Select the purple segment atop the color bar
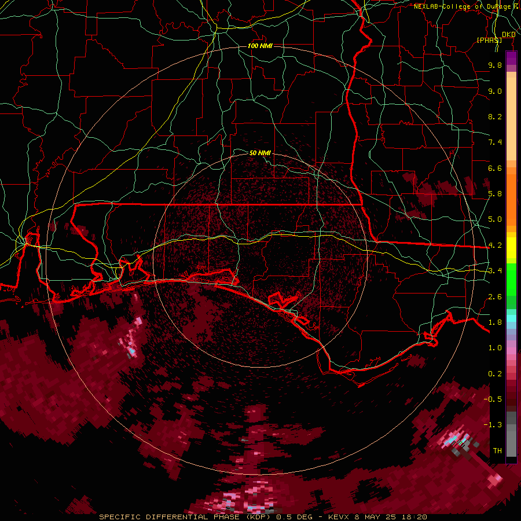Screen dimensions: 521x521 coord(511,58)
